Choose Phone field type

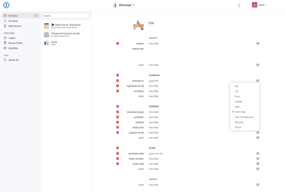tap(245, 127)
